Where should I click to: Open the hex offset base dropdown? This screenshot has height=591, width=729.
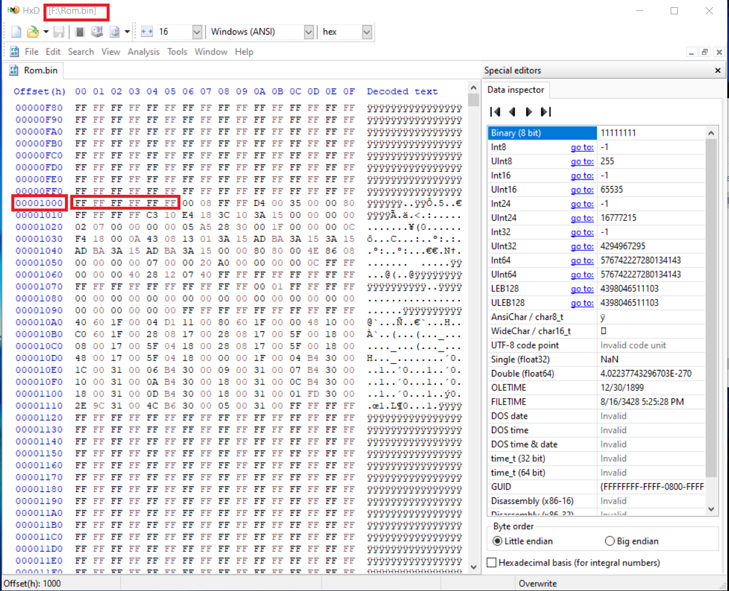pyautogui.click(x=367, y=32)
